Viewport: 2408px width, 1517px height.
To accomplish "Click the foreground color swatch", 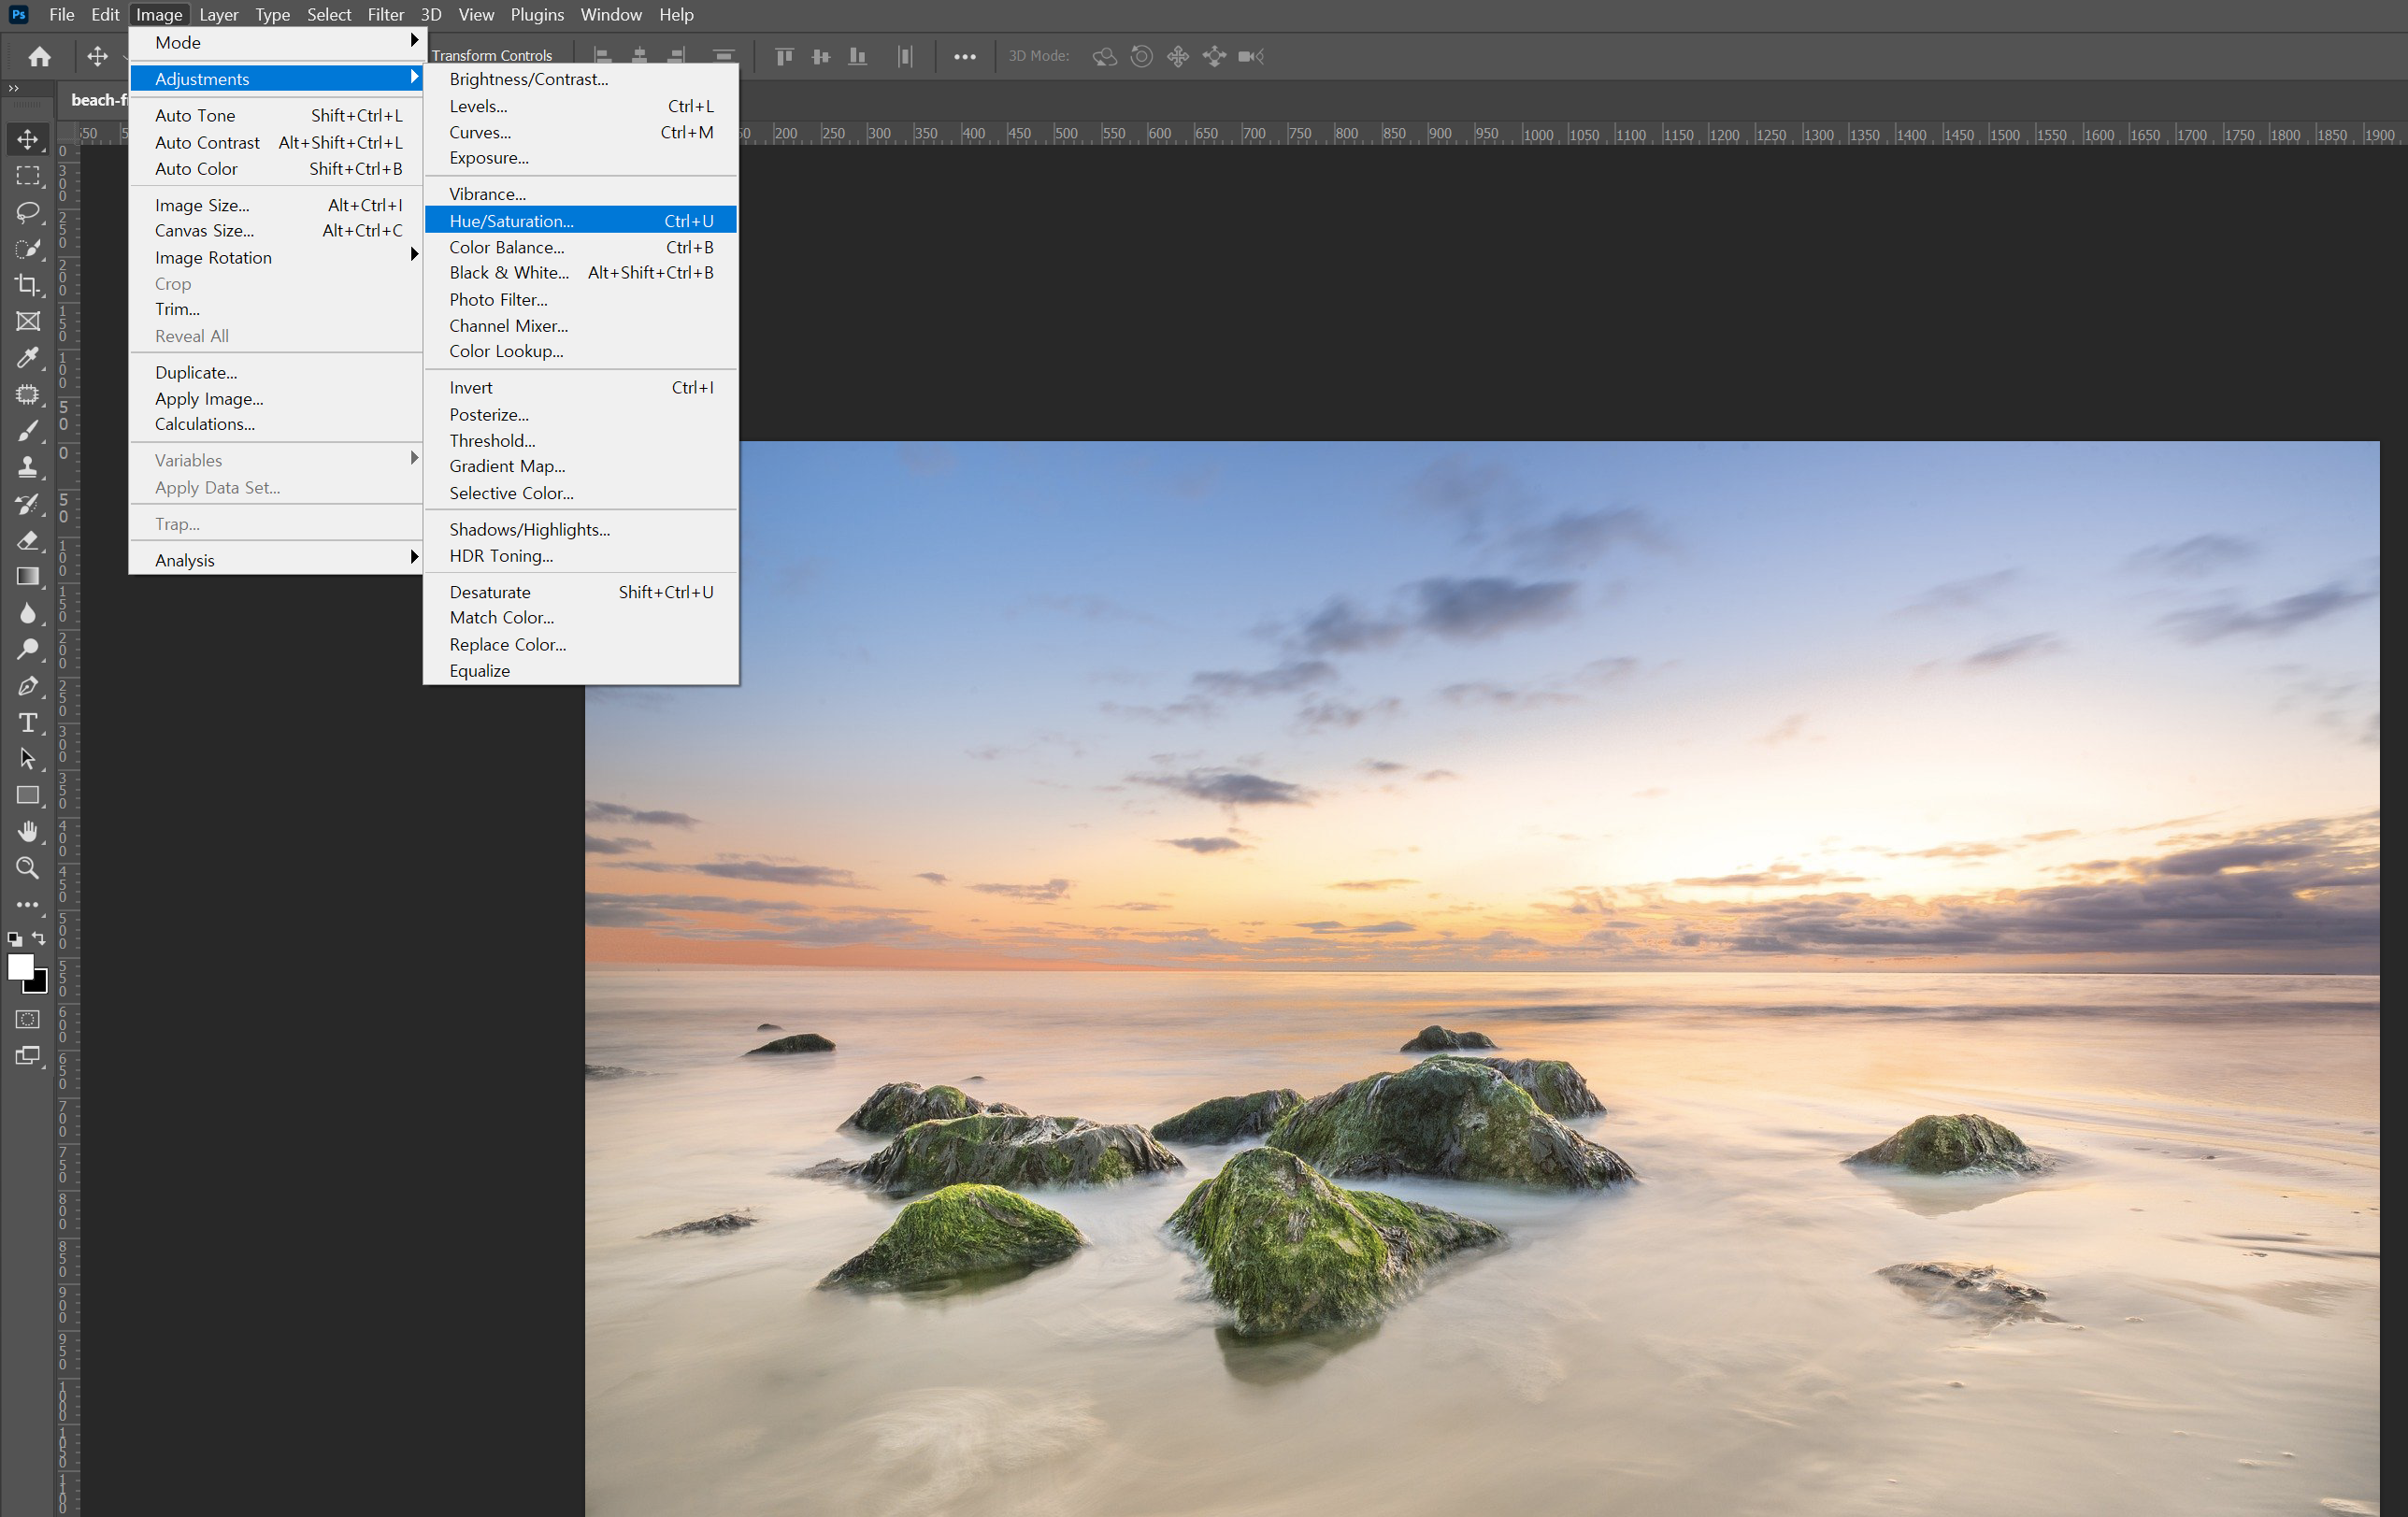I will (x=19, y=966).
